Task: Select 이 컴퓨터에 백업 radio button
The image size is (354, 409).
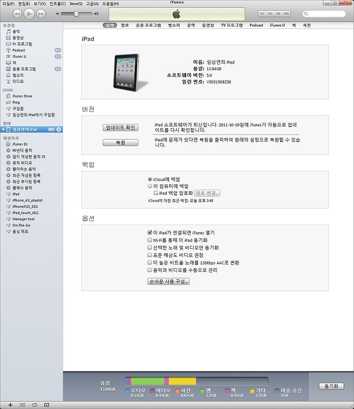Action: 150,186
